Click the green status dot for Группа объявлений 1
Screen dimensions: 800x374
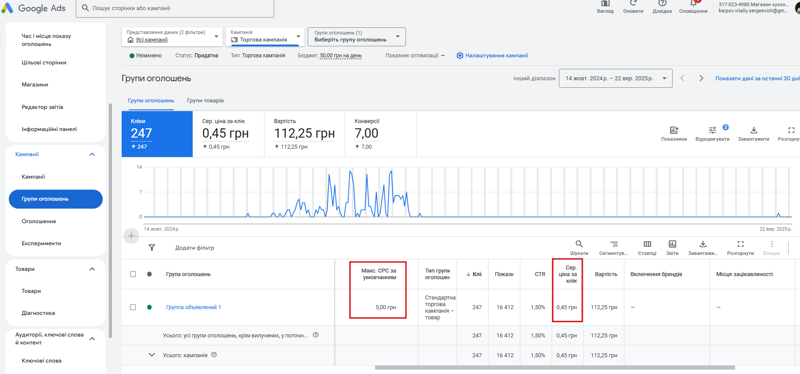[x=149, y=307]
